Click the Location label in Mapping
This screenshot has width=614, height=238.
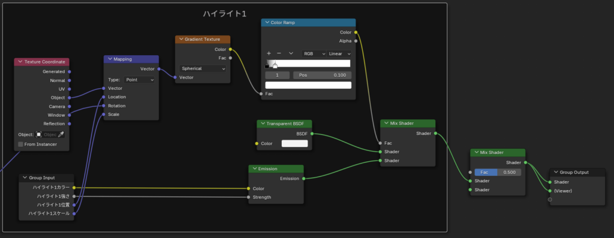tap(117, 97)
